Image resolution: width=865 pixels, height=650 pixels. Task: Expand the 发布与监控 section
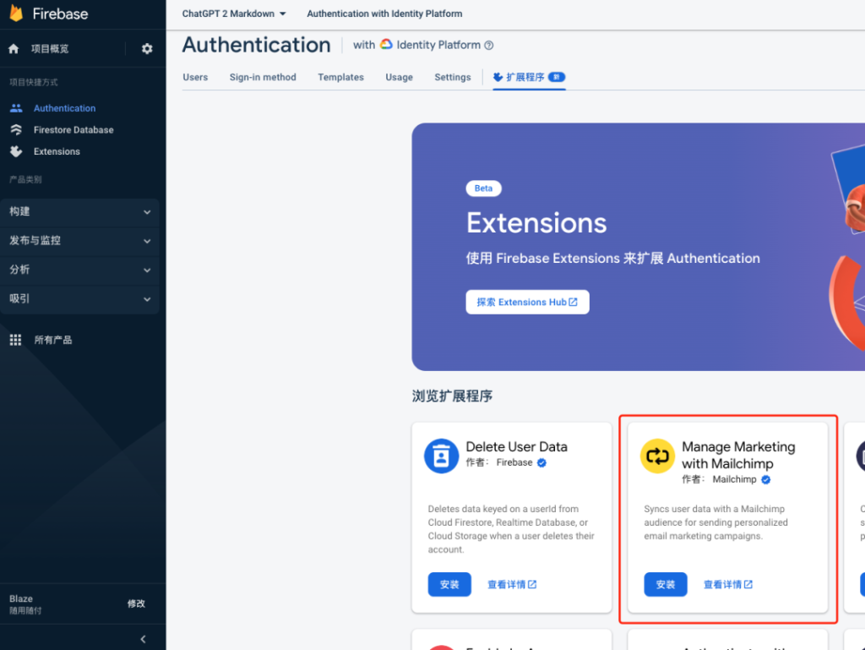point(80,241)
